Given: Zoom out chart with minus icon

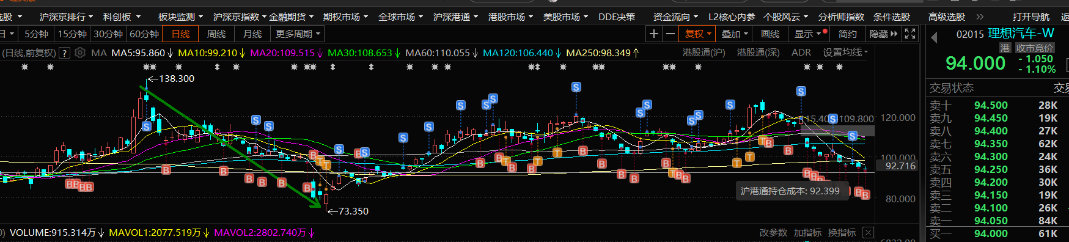Looking at the screenshot, I should (670, 34).
